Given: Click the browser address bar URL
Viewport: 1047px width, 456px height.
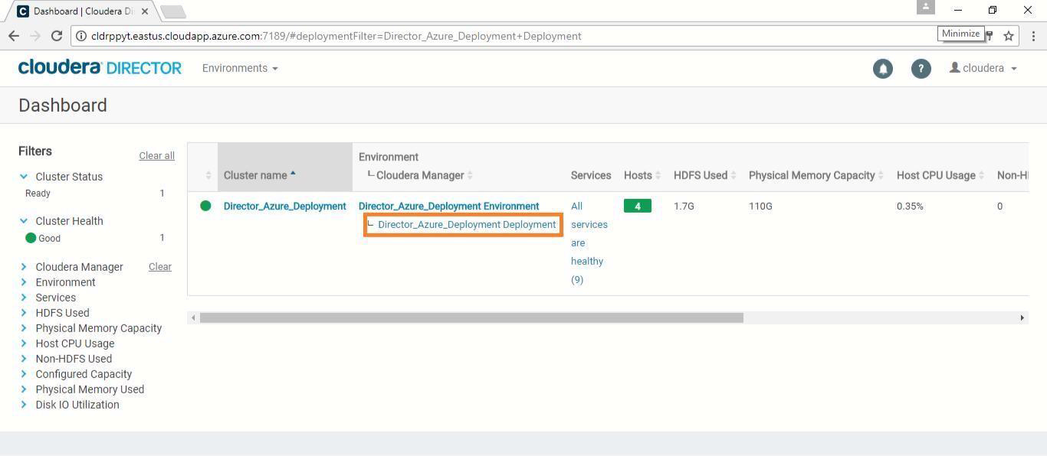Looking at the screenshot, I should click(336, 36).
